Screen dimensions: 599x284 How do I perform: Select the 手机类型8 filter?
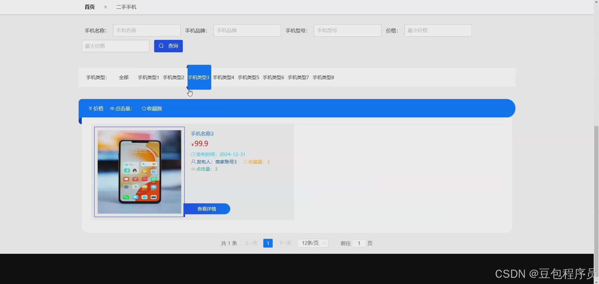(323, 77)
